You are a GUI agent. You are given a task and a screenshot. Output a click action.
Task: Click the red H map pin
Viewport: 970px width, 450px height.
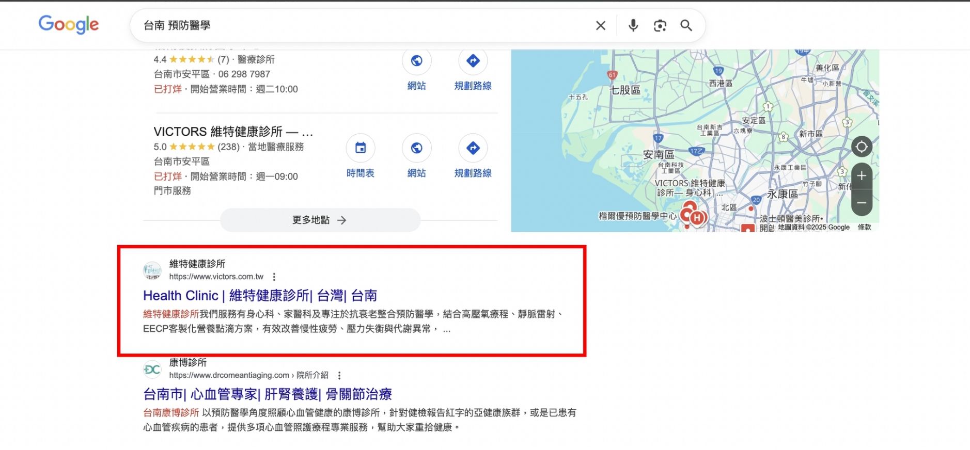coord(697,218)
